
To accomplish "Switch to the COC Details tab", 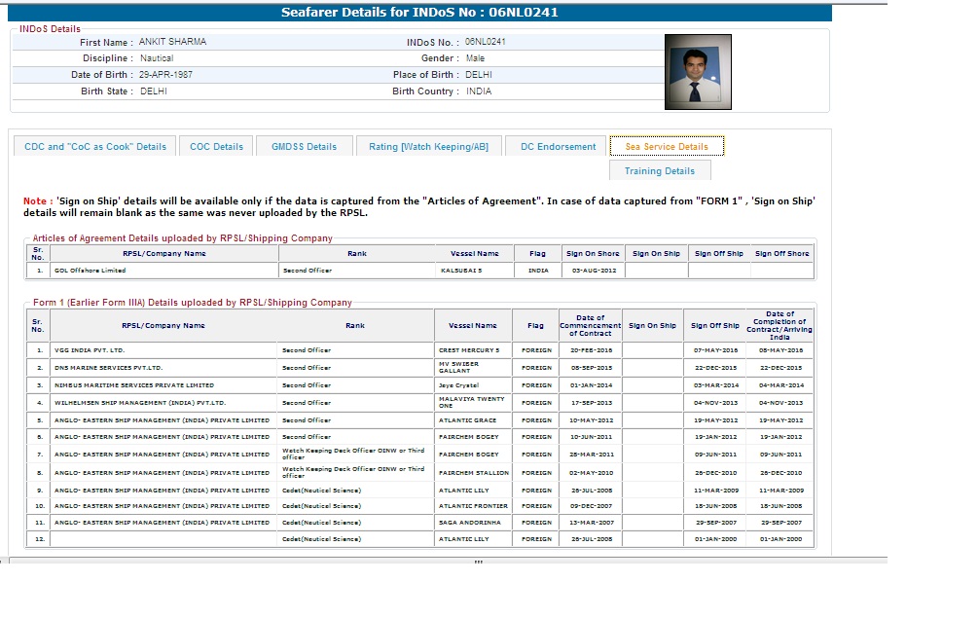I will point(216,147).
